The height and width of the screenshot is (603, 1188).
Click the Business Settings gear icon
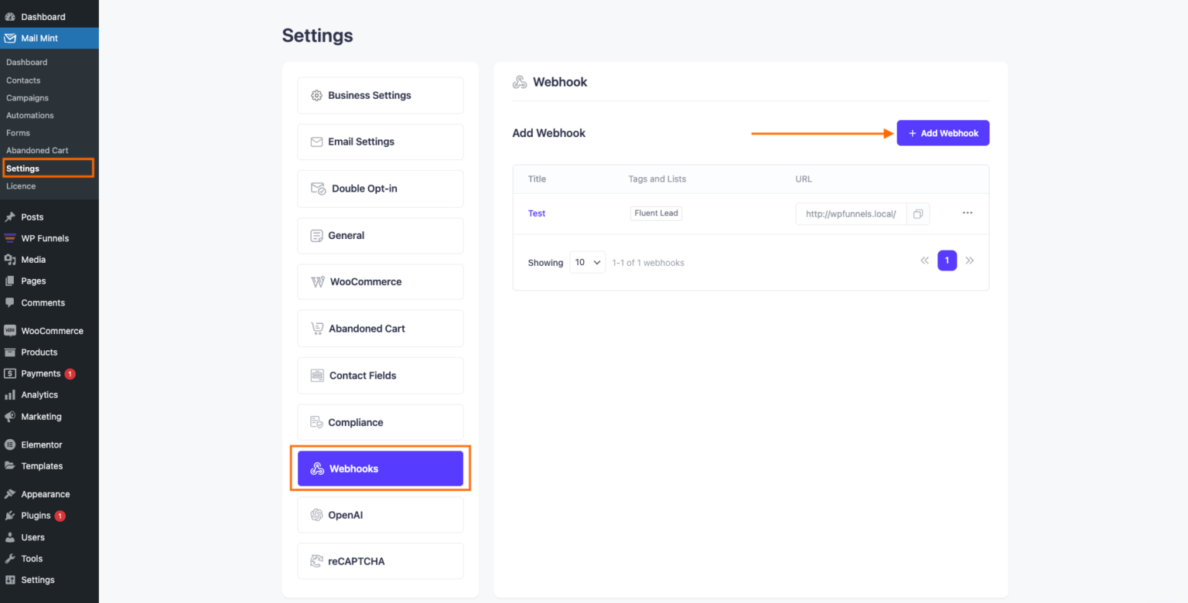tap(316, 94)
